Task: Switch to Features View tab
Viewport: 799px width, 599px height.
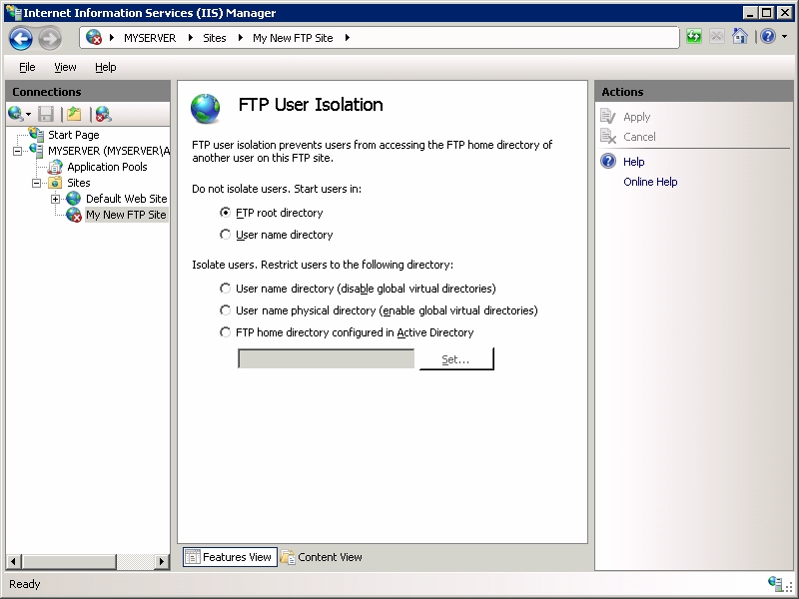Action: 231,557
